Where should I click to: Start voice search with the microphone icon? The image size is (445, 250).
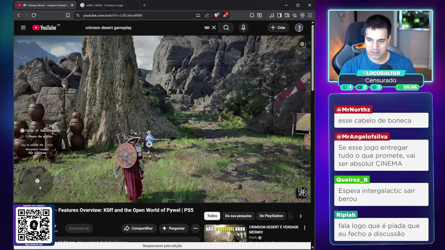[243, 27]
